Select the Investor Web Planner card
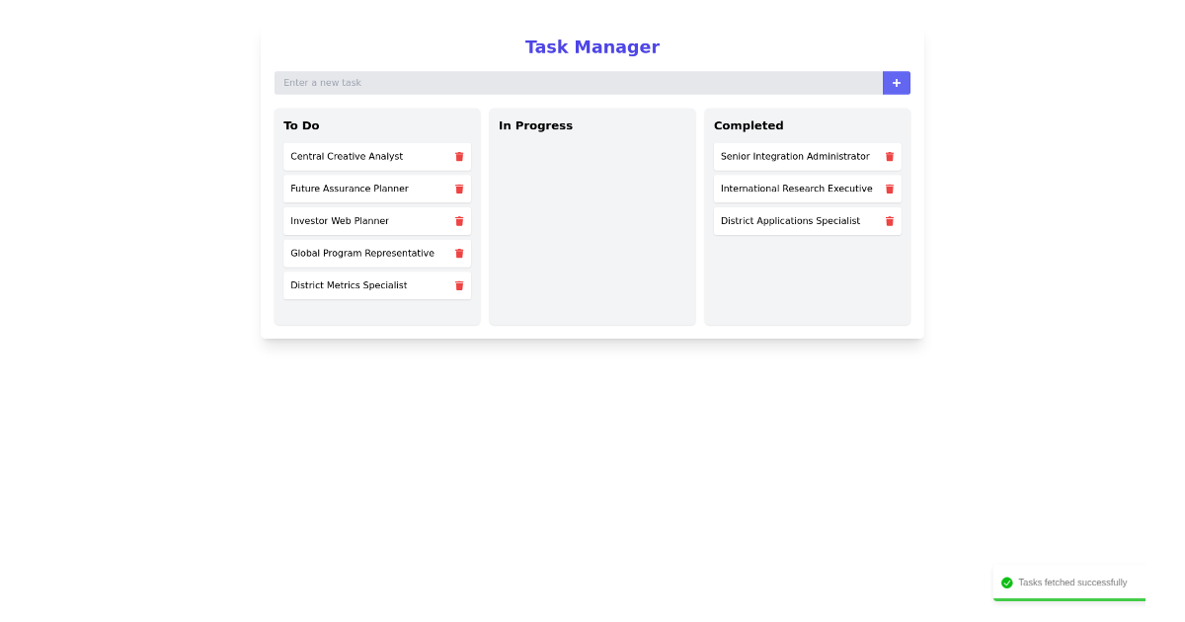Image resolution: width=1185 pixels, height=622 pixels. pos(365,220)
